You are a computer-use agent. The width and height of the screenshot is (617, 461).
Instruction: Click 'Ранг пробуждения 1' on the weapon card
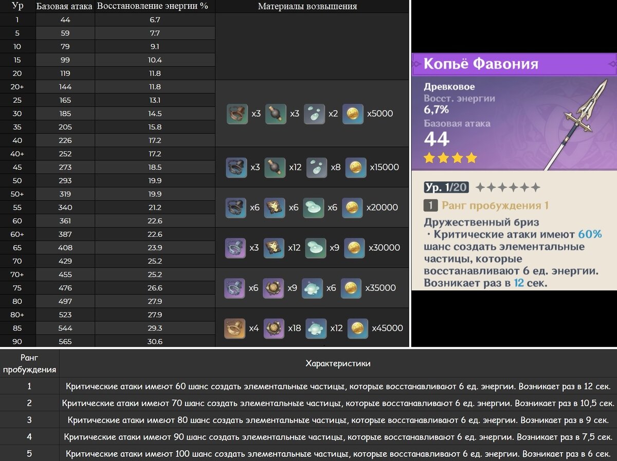[495, 206]
